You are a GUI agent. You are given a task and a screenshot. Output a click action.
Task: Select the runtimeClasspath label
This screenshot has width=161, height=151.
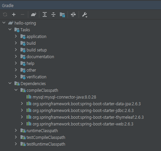tap(42, 131)
